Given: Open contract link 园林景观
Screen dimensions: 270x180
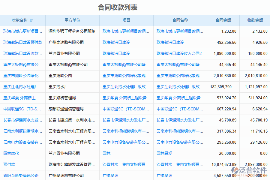Looking at the screenshot, I should pyautogui.click(x=164, y=154).
